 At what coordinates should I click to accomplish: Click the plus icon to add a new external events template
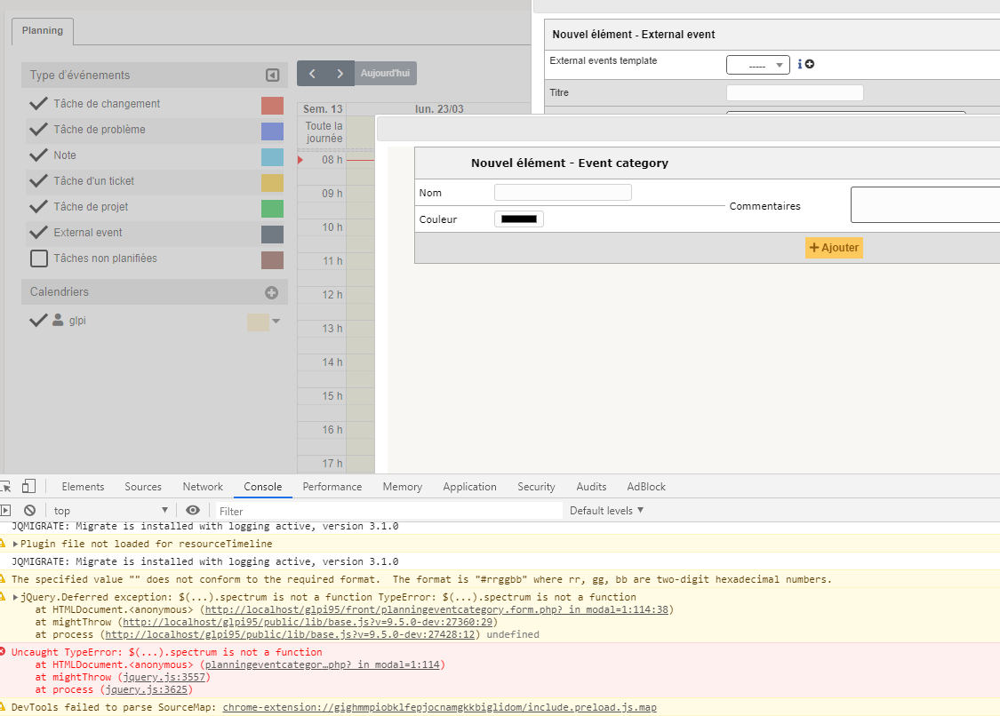(810, 64)
